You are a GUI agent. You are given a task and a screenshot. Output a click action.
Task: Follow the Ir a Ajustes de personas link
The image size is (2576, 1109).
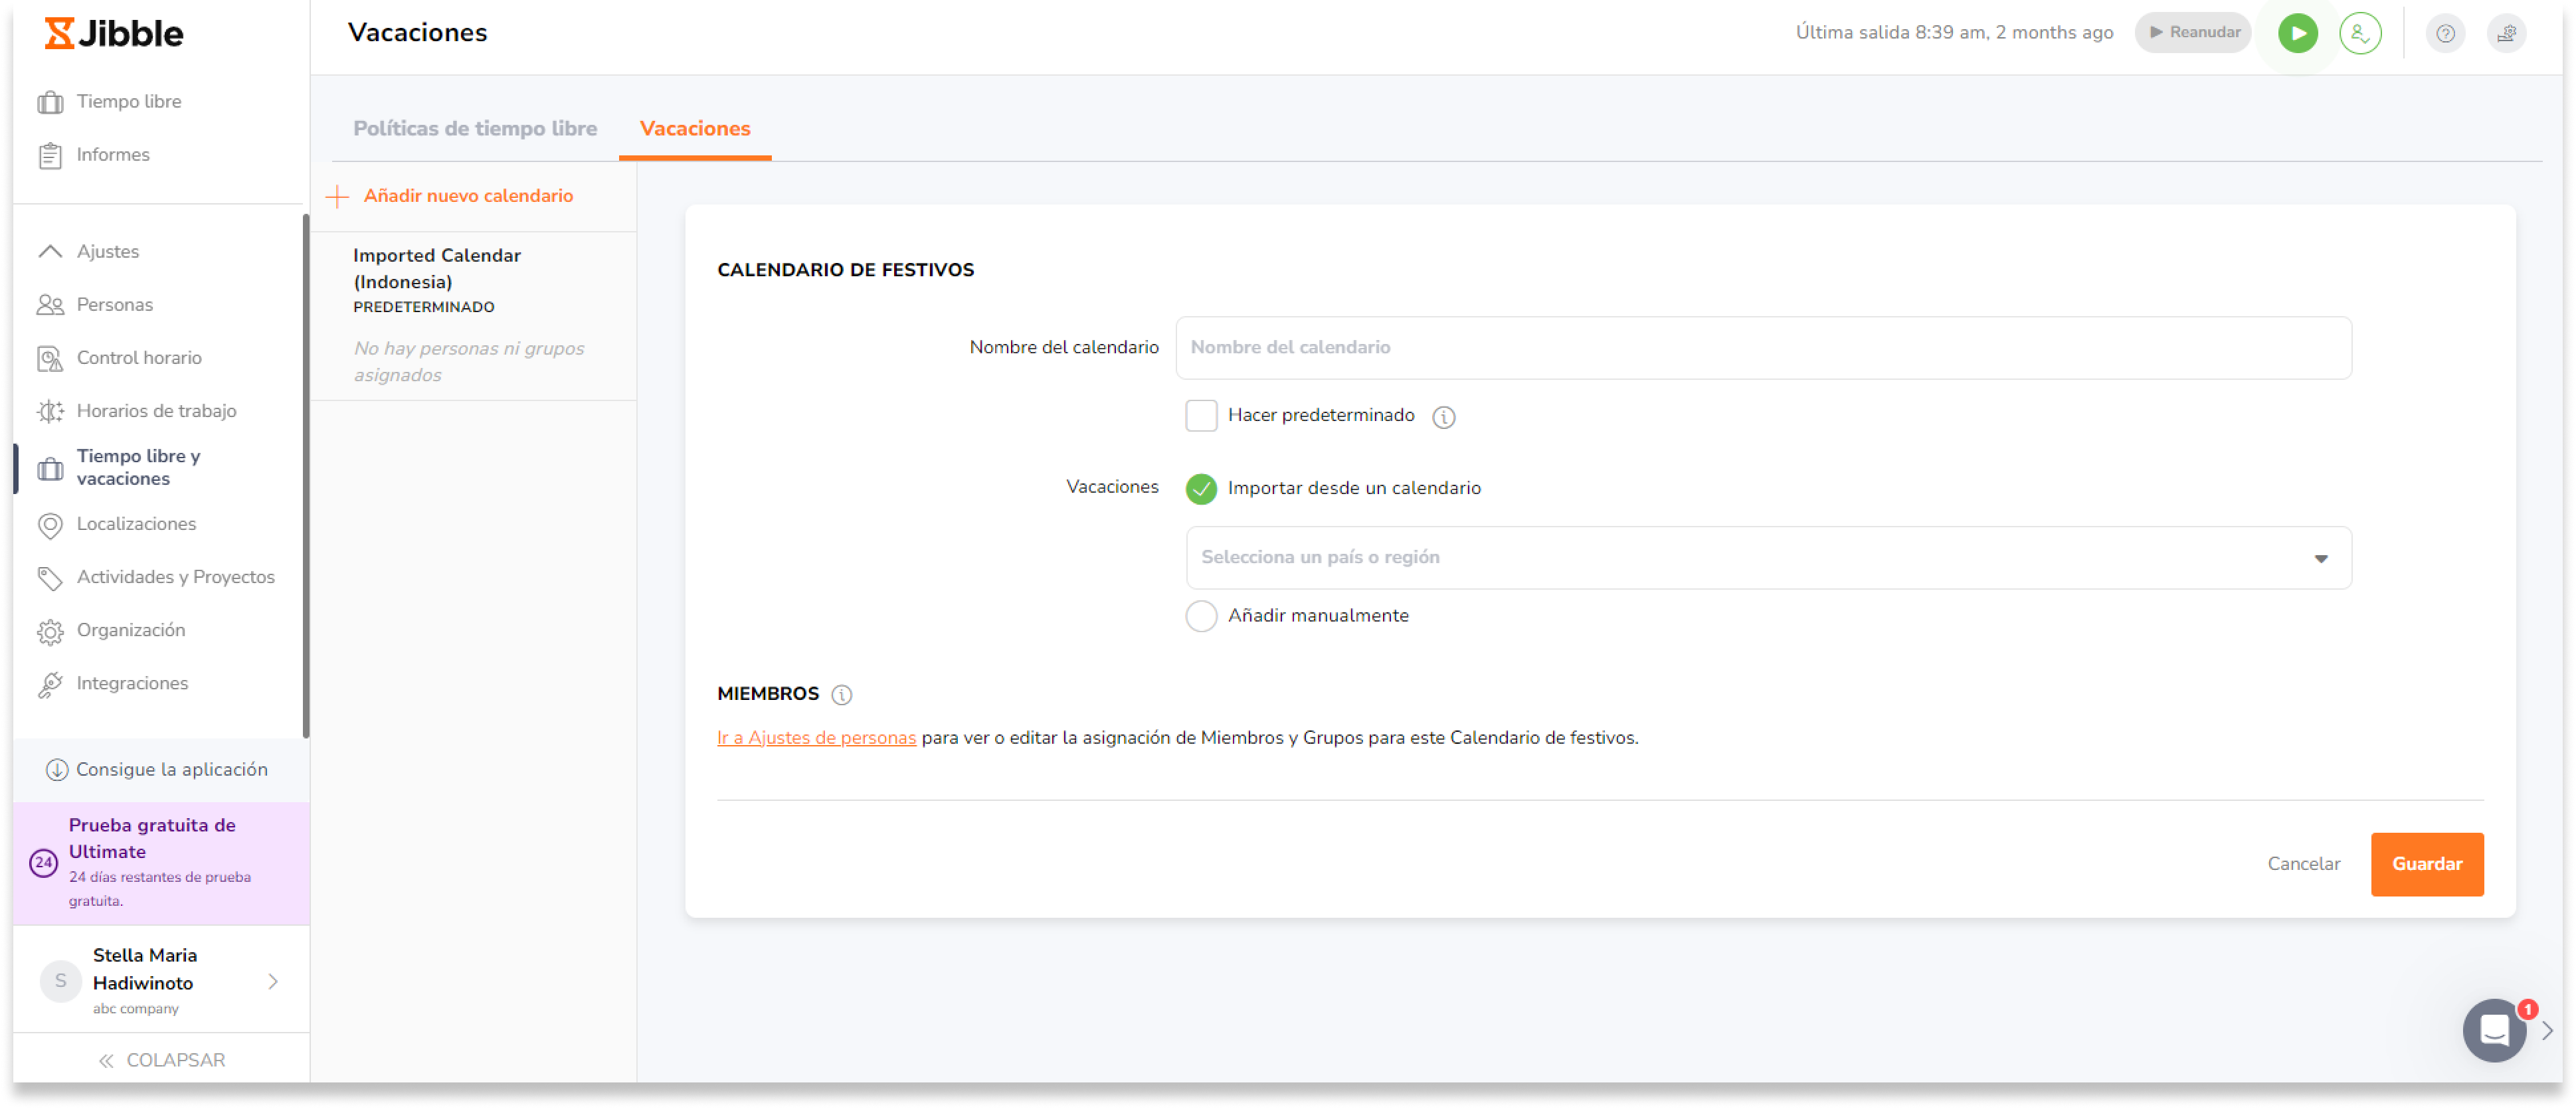816,738
